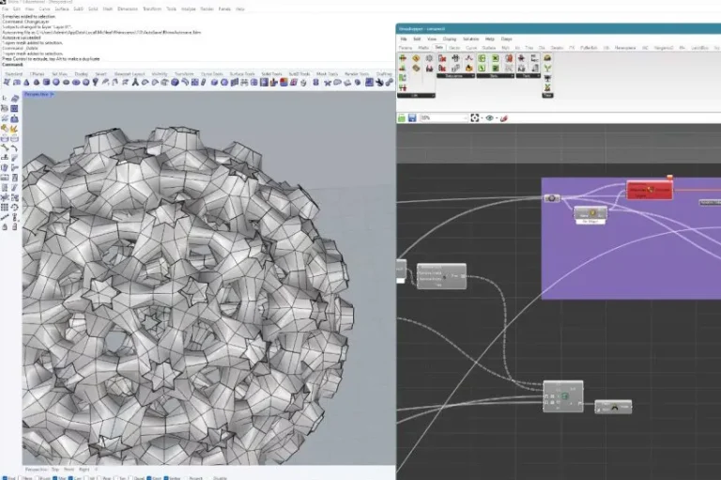Click the Grasshopper save file icon
The image size is (721, 480).
[x=411, y=118]
